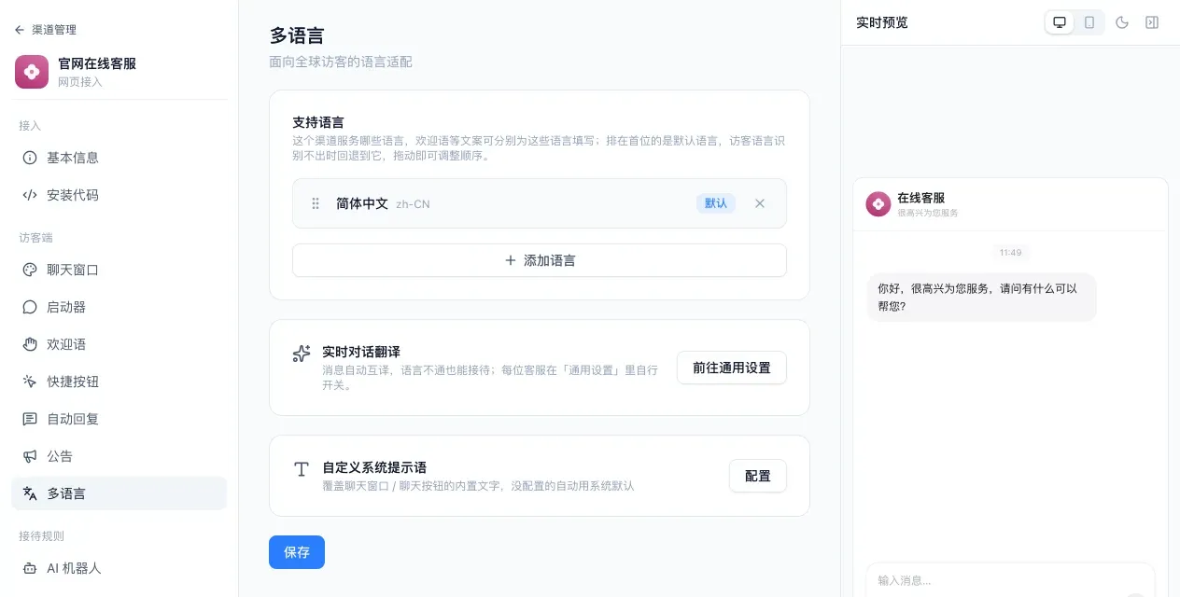Click the 输入消息 field in preview
The height and width of the screenshot is (597, 1180).
pos(1010,580)
